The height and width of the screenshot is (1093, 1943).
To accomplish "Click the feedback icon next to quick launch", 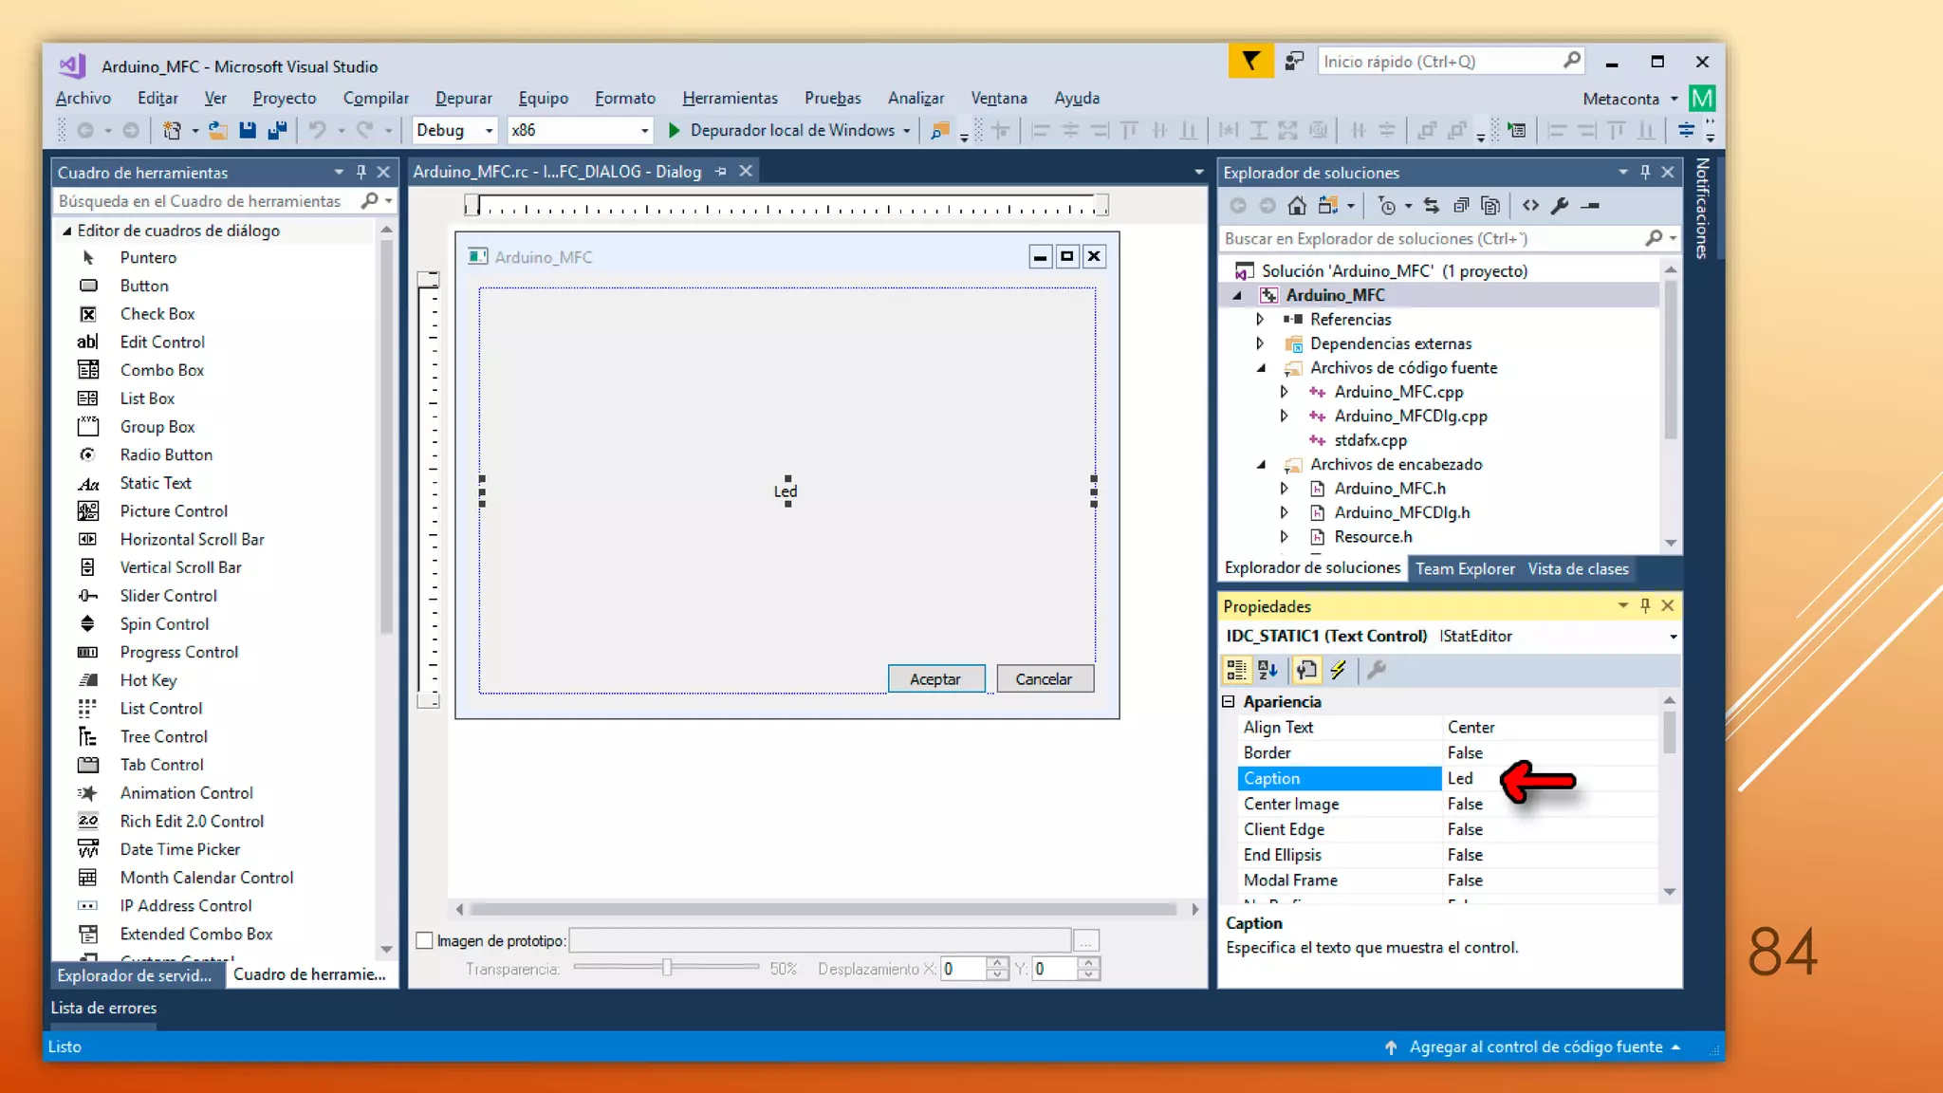I will (x=1294, y=62).
